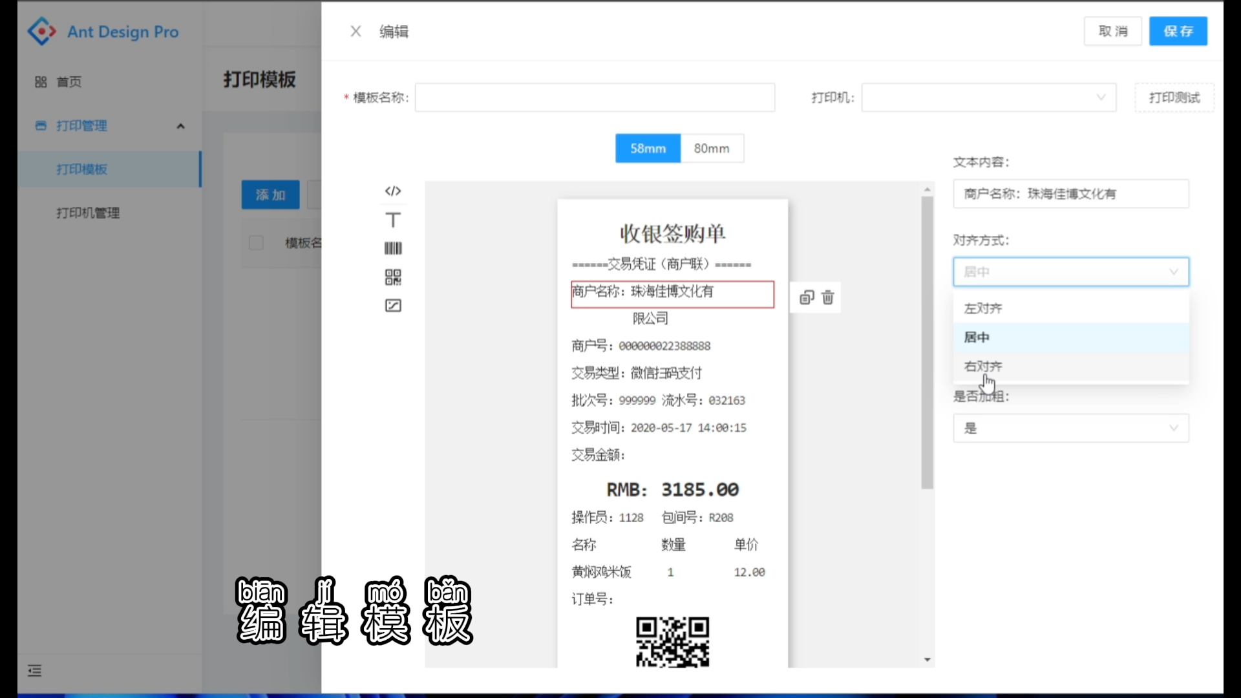The height and width of the screenshot is (698, 1241).
Task: Select the 包间号: R208 text
Action: [697, 518]
